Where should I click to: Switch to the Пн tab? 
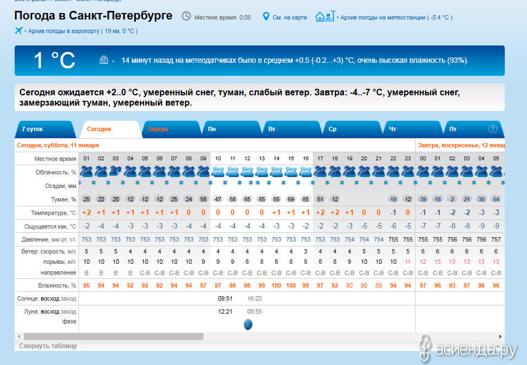click(x=231, y=129)
